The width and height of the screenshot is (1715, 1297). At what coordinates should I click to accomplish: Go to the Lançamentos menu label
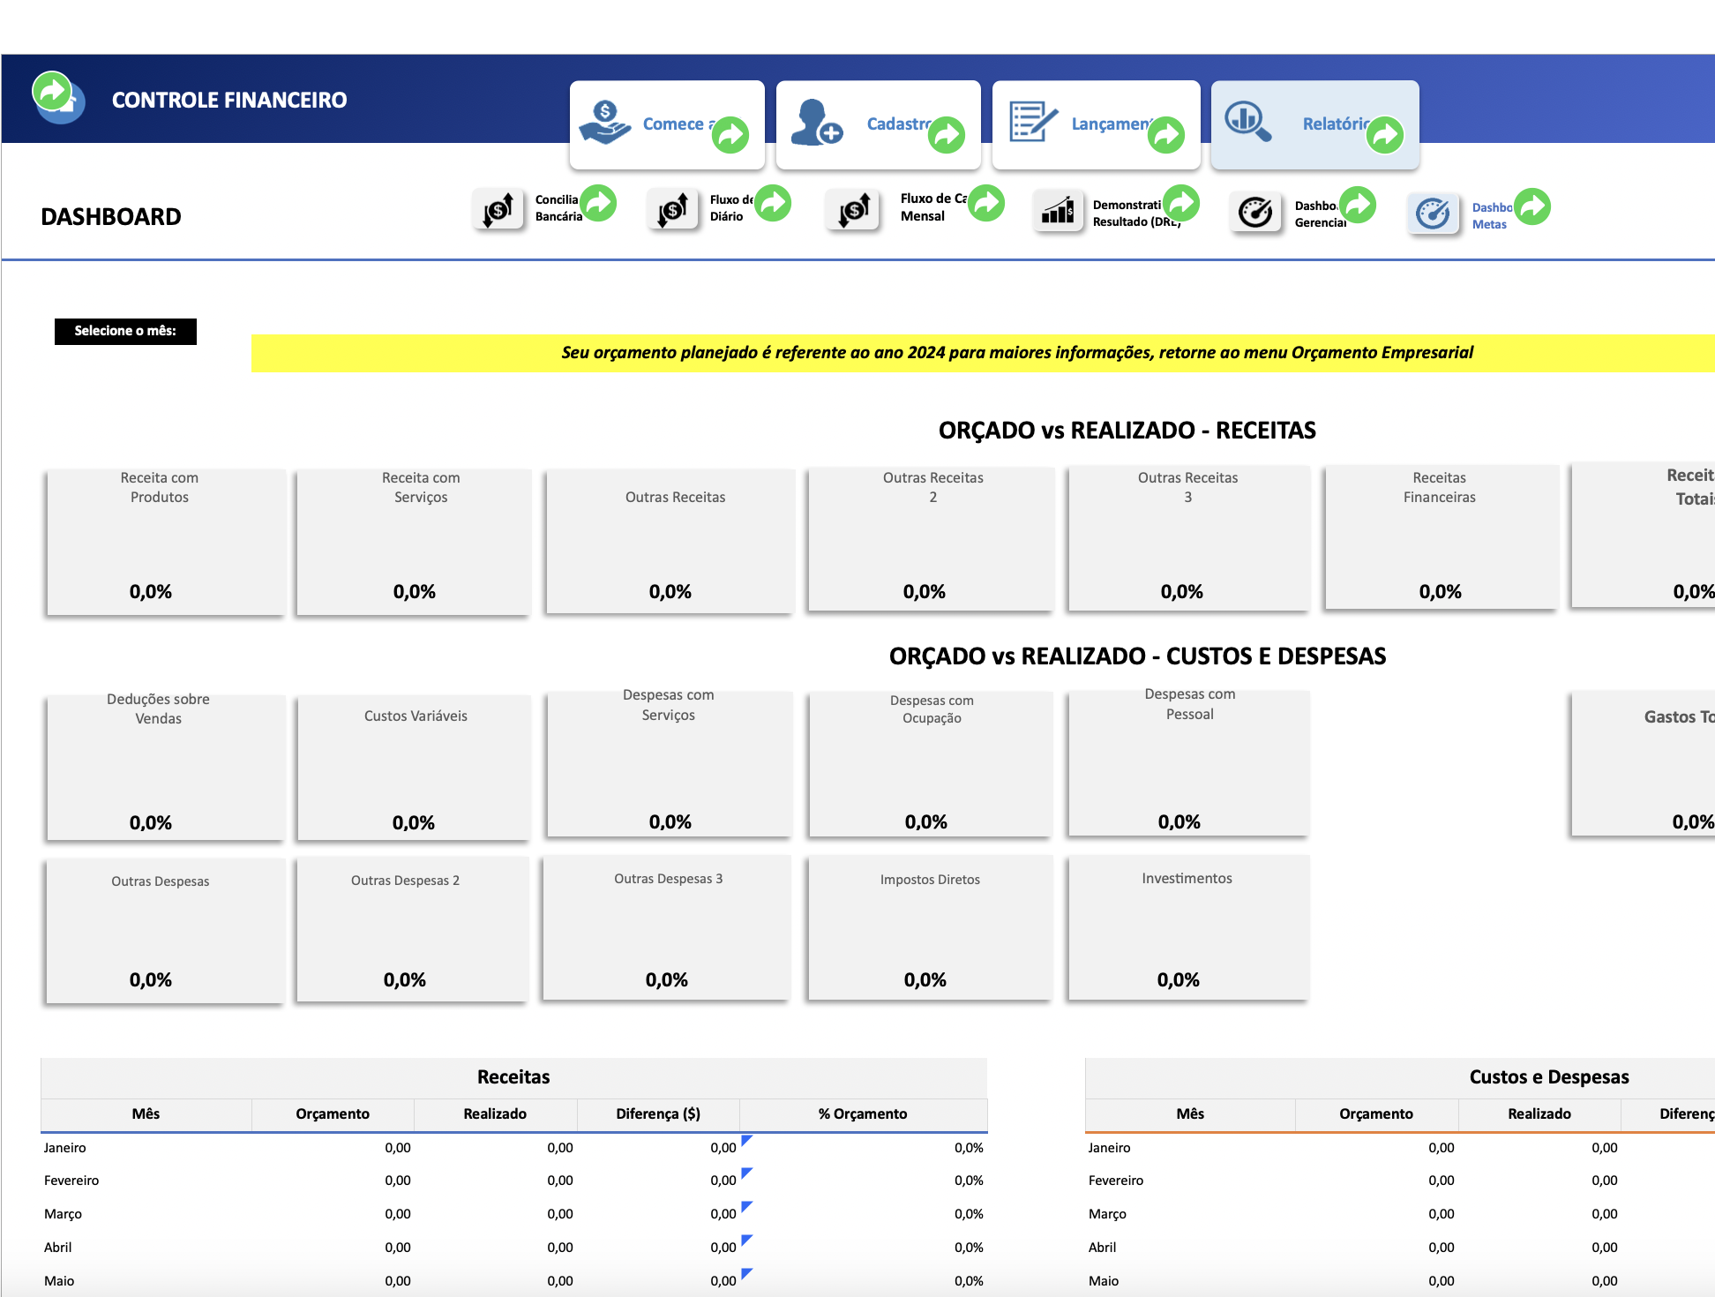(1112, 124)
